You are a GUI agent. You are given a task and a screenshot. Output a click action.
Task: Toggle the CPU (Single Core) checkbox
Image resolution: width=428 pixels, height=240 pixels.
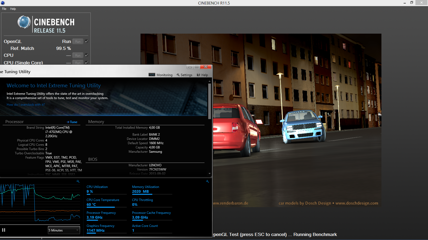[x=86, y=62]
